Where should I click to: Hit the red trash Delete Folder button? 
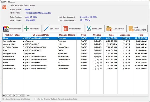tap(72, 28)
